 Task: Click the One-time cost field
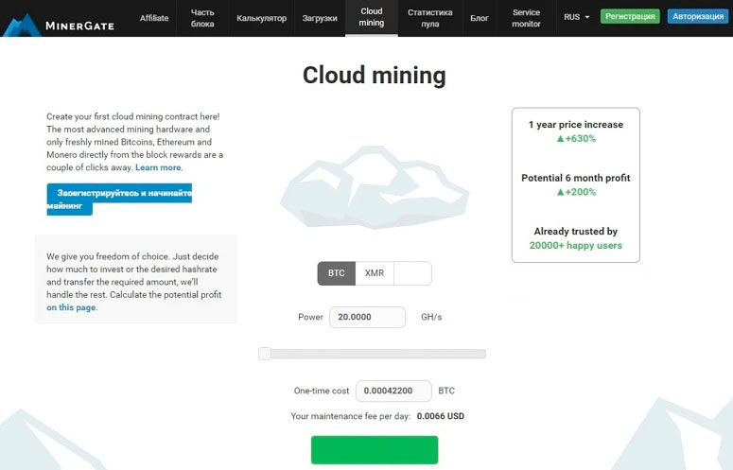pyautogui.click(x=393, y=392)
